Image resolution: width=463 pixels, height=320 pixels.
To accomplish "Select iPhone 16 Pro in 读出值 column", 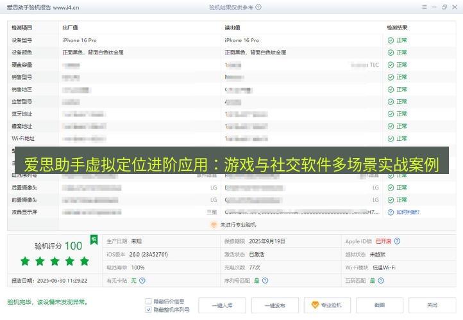I will 242,40.
